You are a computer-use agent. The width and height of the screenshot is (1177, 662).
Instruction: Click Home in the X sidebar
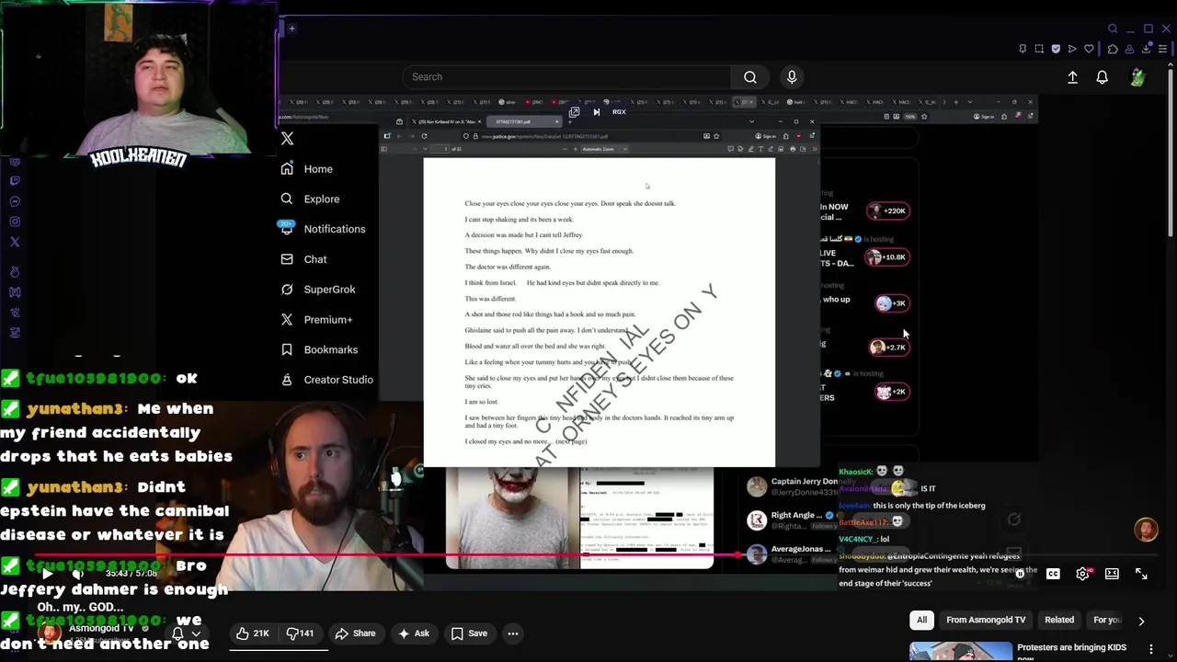coord(318,169)
